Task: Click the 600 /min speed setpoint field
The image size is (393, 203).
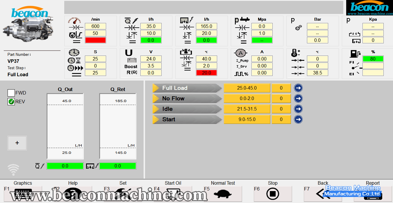Action: point(95,26)
